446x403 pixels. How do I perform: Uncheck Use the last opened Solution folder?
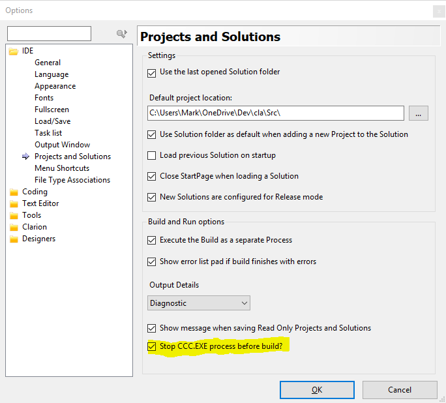click(152, 72)
